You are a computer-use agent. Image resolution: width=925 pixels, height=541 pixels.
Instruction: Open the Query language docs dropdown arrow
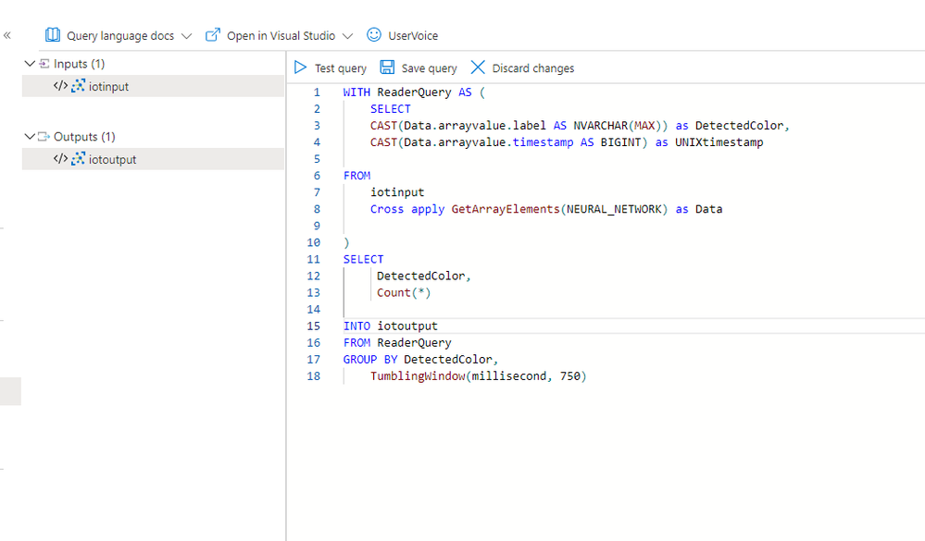coord(186,36)
